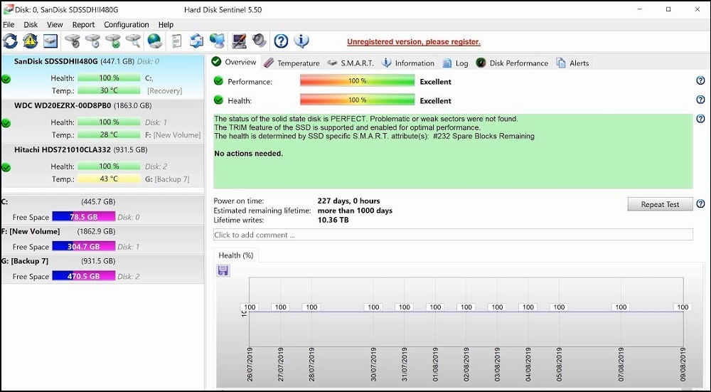Switch to the Log tab
Image resolution: width=711 pixels, height=392 pixels.
[x=456, y=63]
